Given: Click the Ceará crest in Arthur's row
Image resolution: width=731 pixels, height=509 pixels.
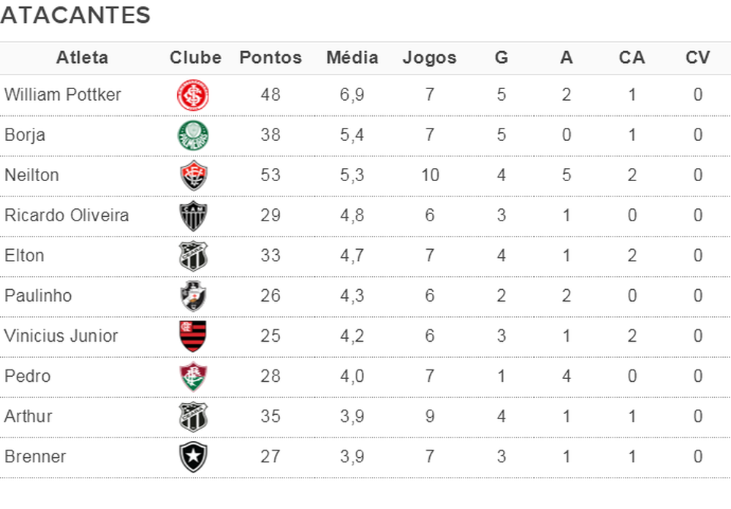Looking at the screenshot, I should pos(194,416).
